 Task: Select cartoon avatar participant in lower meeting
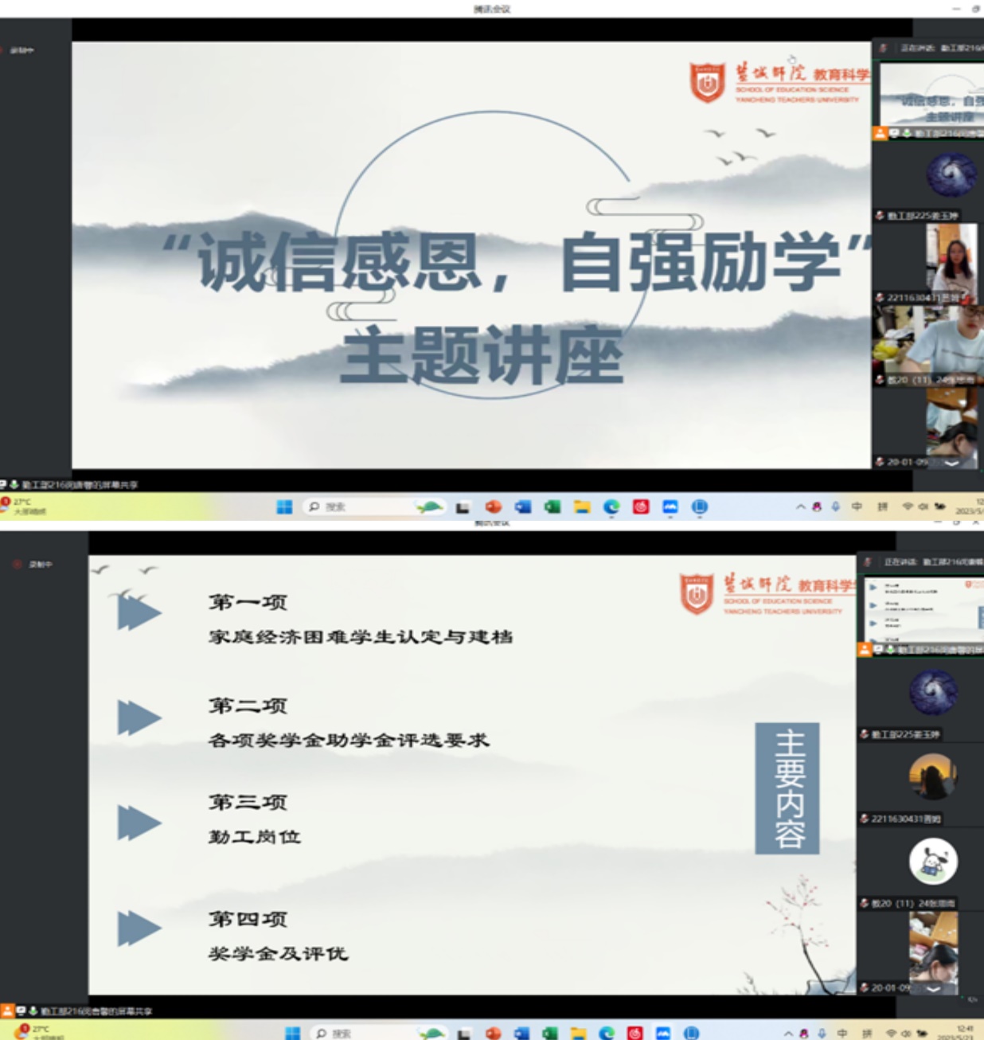(x=933, y=862)
